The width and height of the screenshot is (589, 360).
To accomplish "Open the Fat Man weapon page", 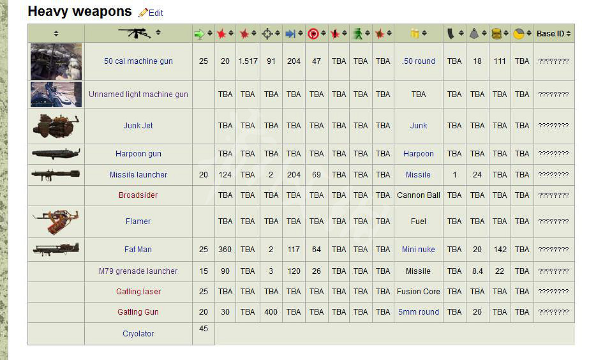I will point(138,250).
